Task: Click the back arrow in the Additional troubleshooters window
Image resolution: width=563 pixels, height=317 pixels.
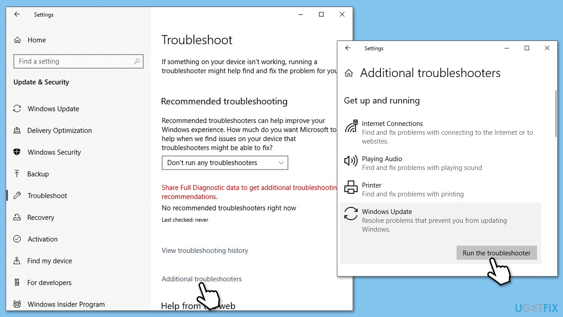Action: [x=347, y=48]
